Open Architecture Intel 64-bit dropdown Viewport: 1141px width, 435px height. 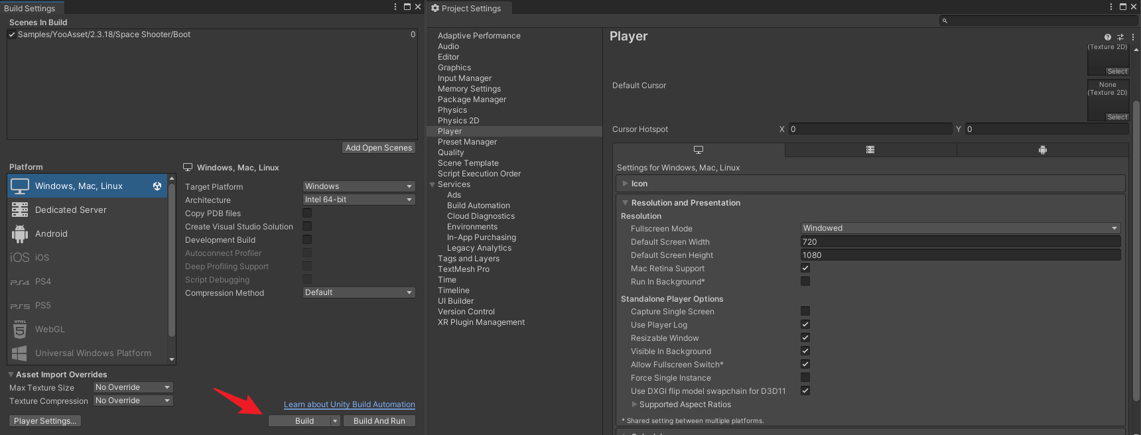pos(359,200)
